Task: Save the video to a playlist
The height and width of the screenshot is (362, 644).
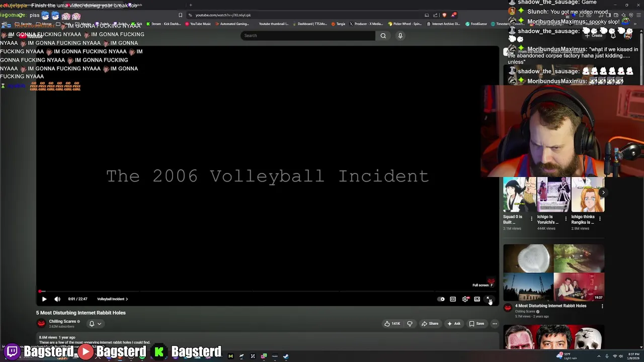Action: pos(476,324)
